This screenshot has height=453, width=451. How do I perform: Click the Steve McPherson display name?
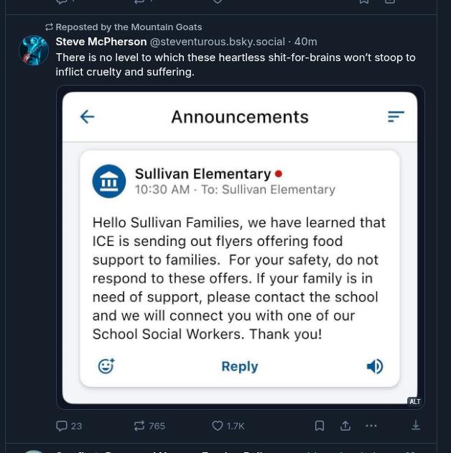(x=101, y=42)
